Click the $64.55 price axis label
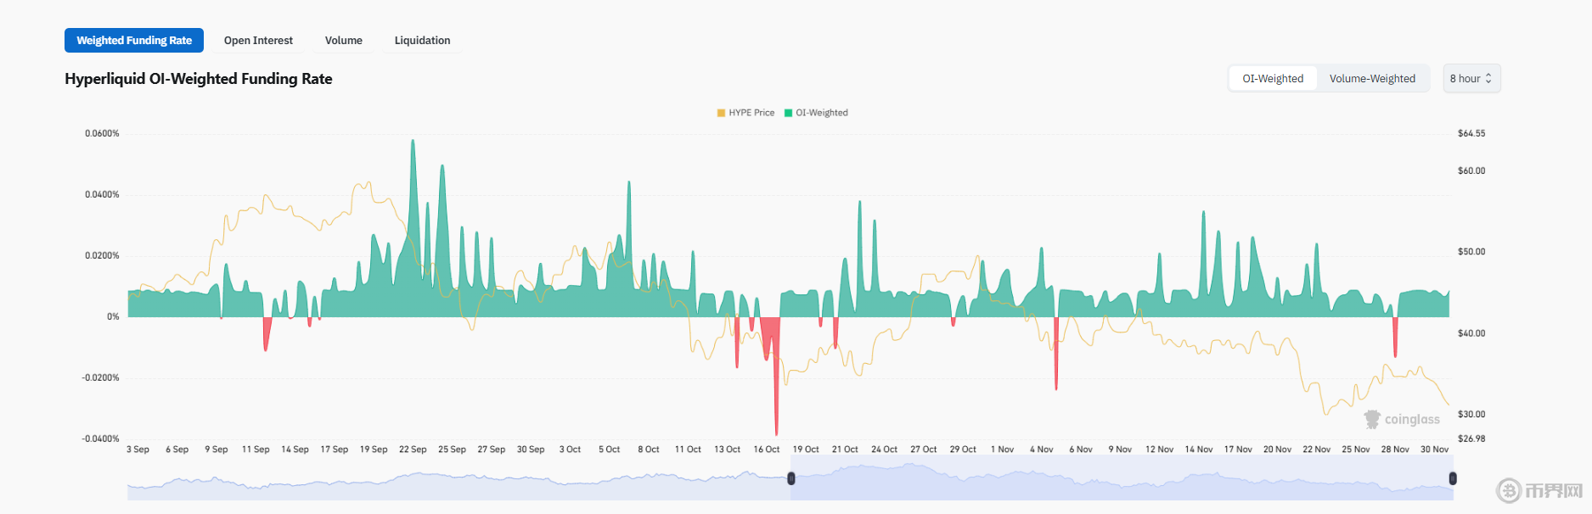Viewport: 1592px width, 514px height. coord(1471,133)
